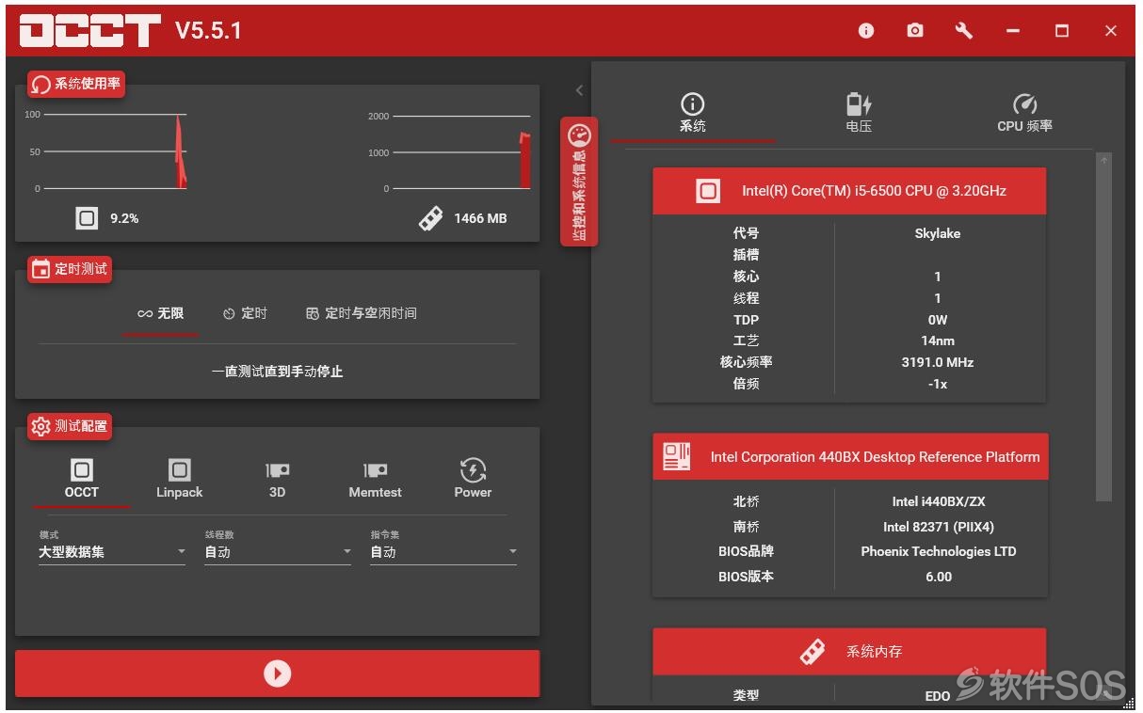
Task: Click the OCCT logo in title bar
Action: click(x=90, y=31)
